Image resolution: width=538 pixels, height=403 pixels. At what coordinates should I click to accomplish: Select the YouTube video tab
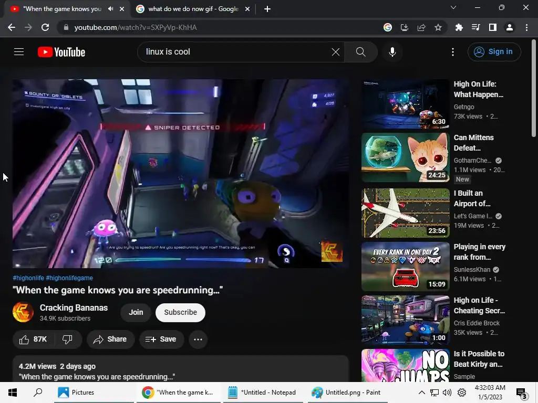[x=62, y=9]
